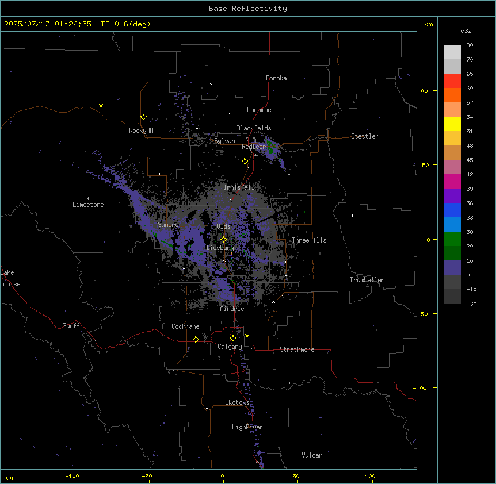Click the Stettler label

(x=365, y=136)
